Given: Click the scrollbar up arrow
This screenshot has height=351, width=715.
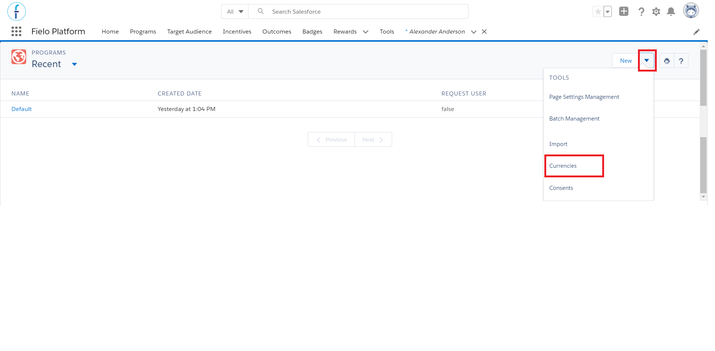Looking at the screenshot, I should coord(703,46).
